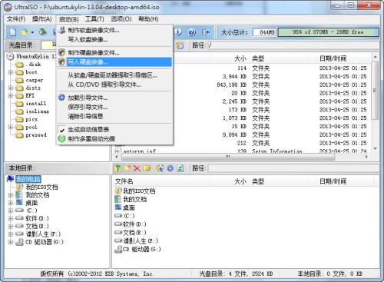384x282 pixels.
Task: Select 从 CD/DVD 提取引导文件... entry
Action: (x=114, y=85)
